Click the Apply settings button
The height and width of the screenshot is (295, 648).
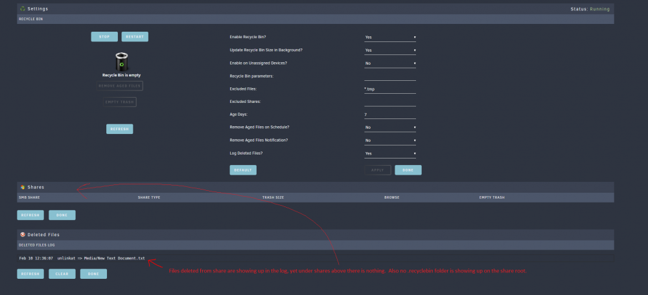pyautogui.click(x=378, y=170)
